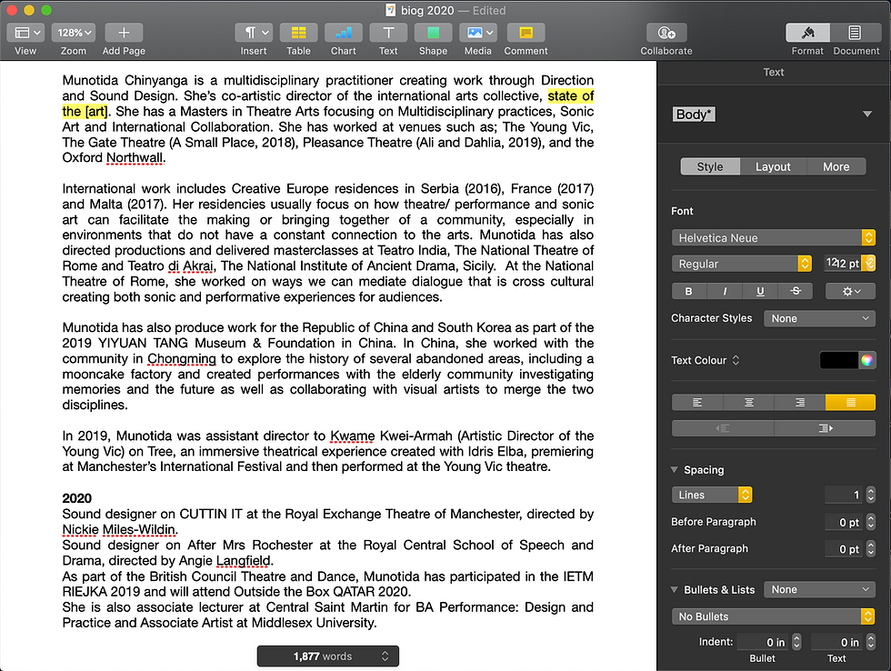The width and height of the screenshot is (891, 671).
Task: Add a Comment
Action: click(526, 33)
